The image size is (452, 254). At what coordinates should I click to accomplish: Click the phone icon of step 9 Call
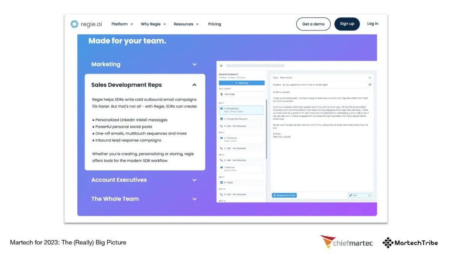[221, 194]
